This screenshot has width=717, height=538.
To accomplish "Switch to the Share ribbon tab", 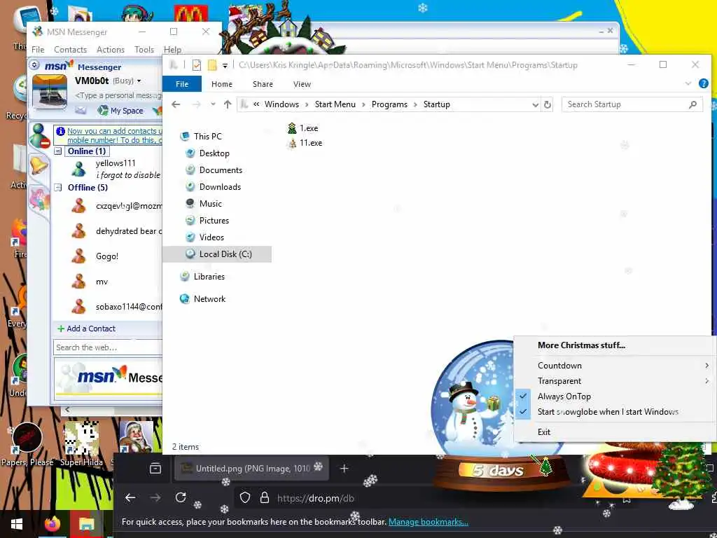I will [x=263, y=84].
